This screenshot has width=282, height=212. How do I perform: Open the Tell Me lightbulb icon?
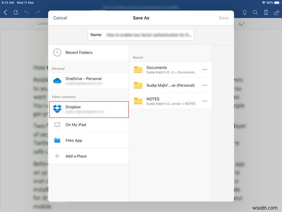(x=245, y=13)
